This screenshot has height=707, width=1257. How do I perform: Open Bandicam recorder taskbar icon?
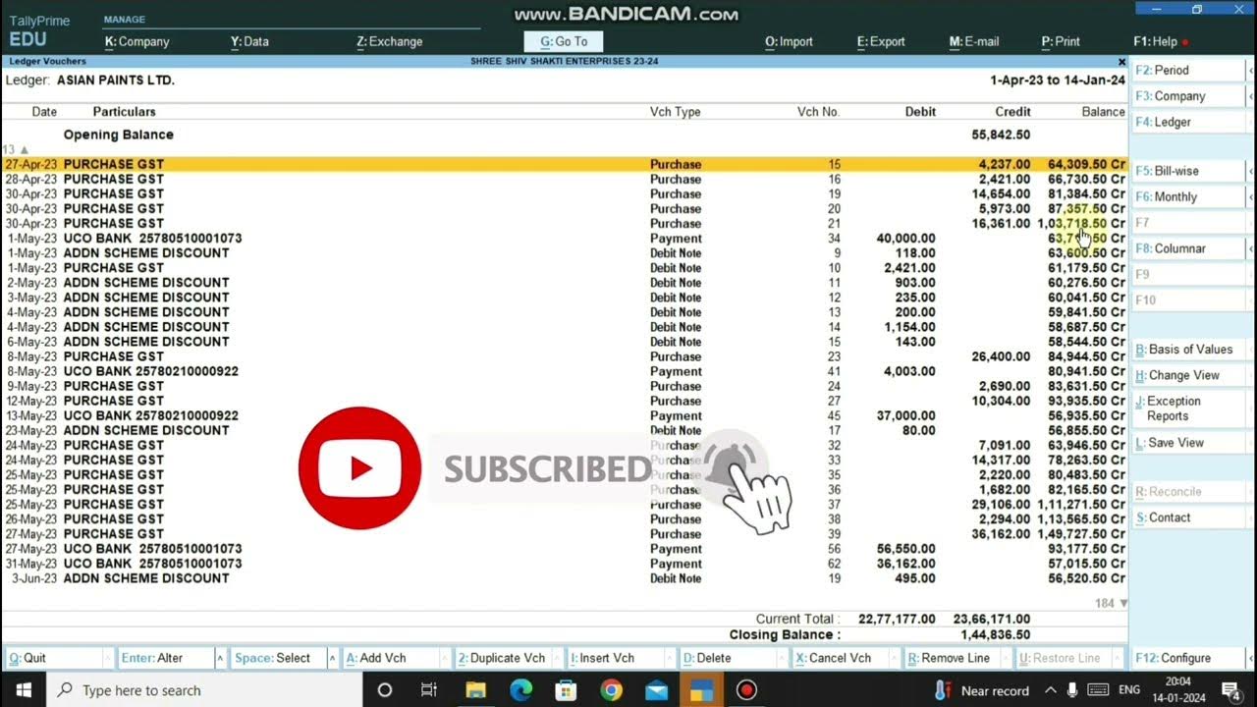[746, 690]
